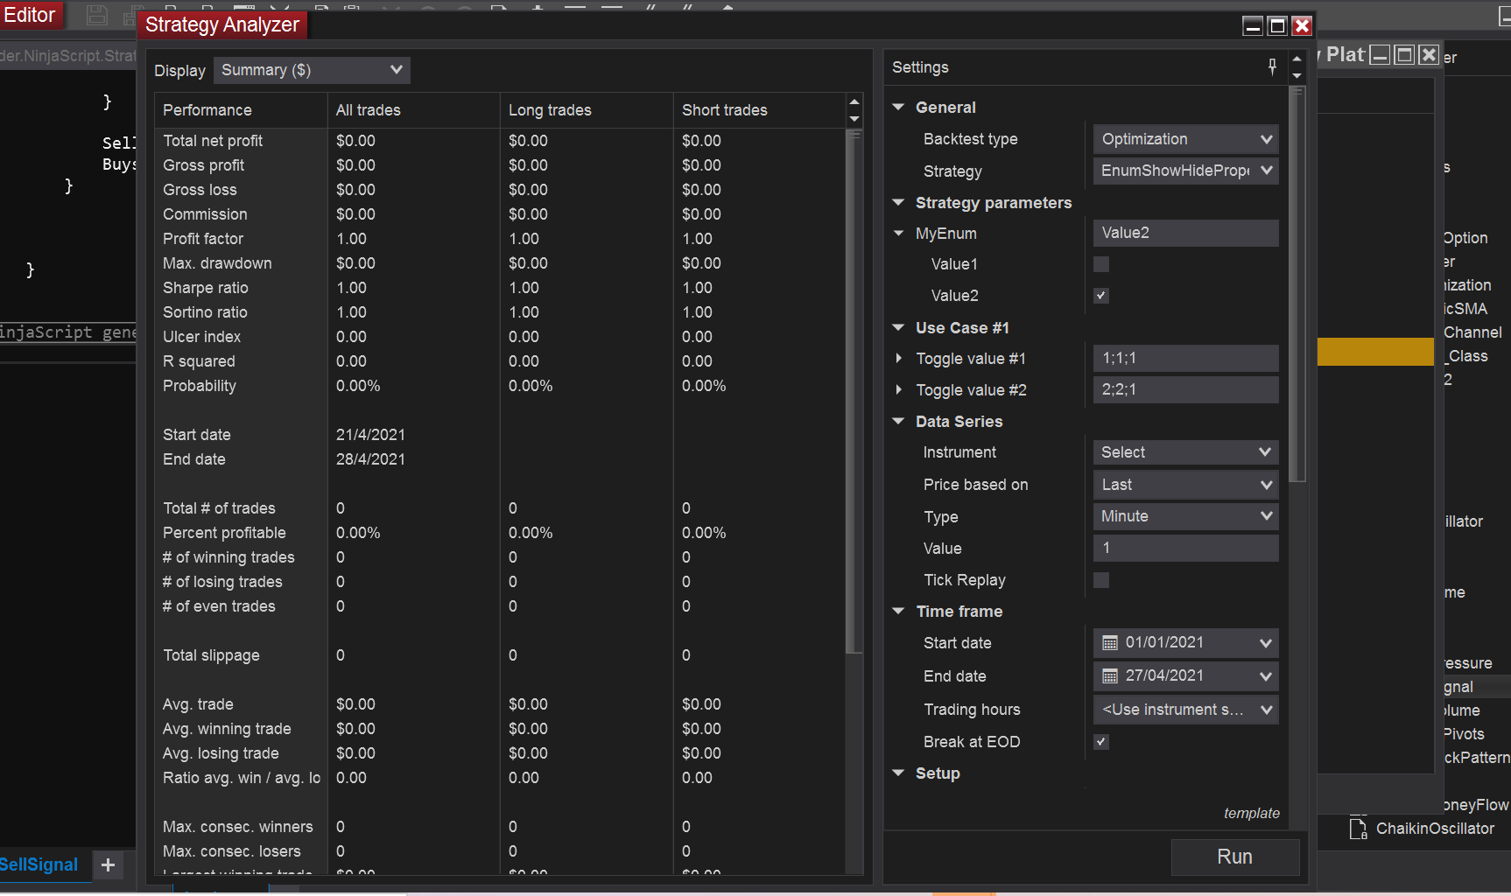Viewport: 1511px width, 896px height.
Task: Minimize the background window titled Plat
Action: [1380, 55]
